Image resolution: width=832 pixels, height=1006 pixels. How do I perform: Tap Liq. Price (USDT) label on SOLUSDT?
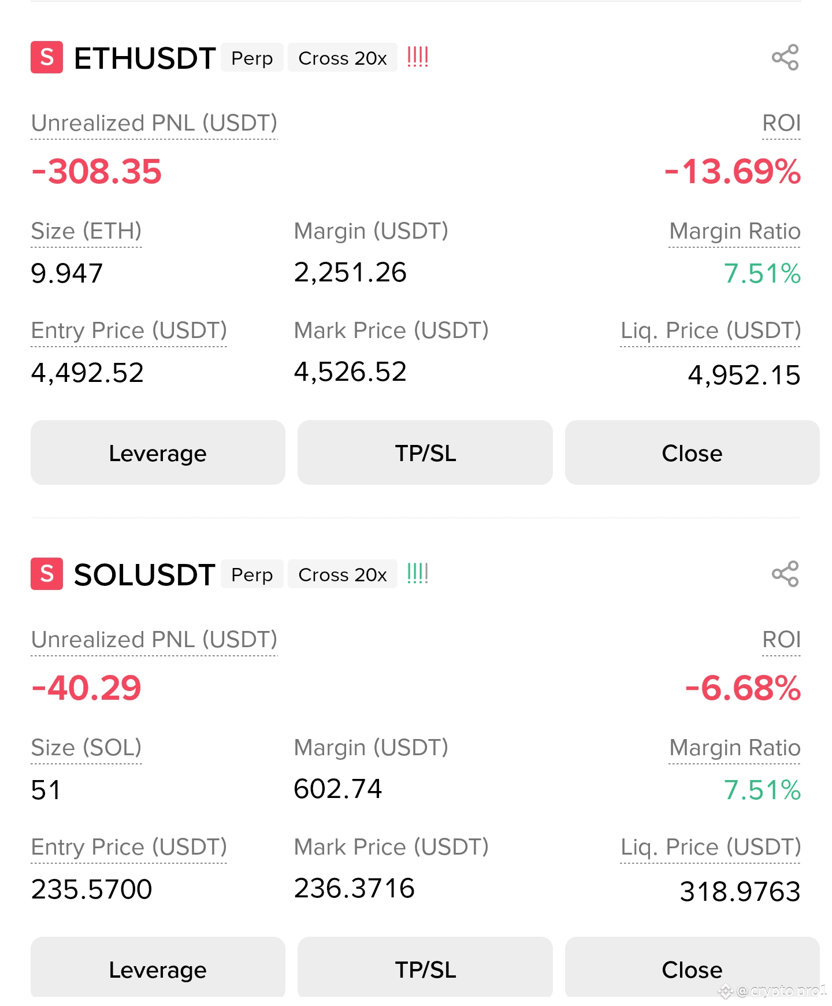click(711, 847)
